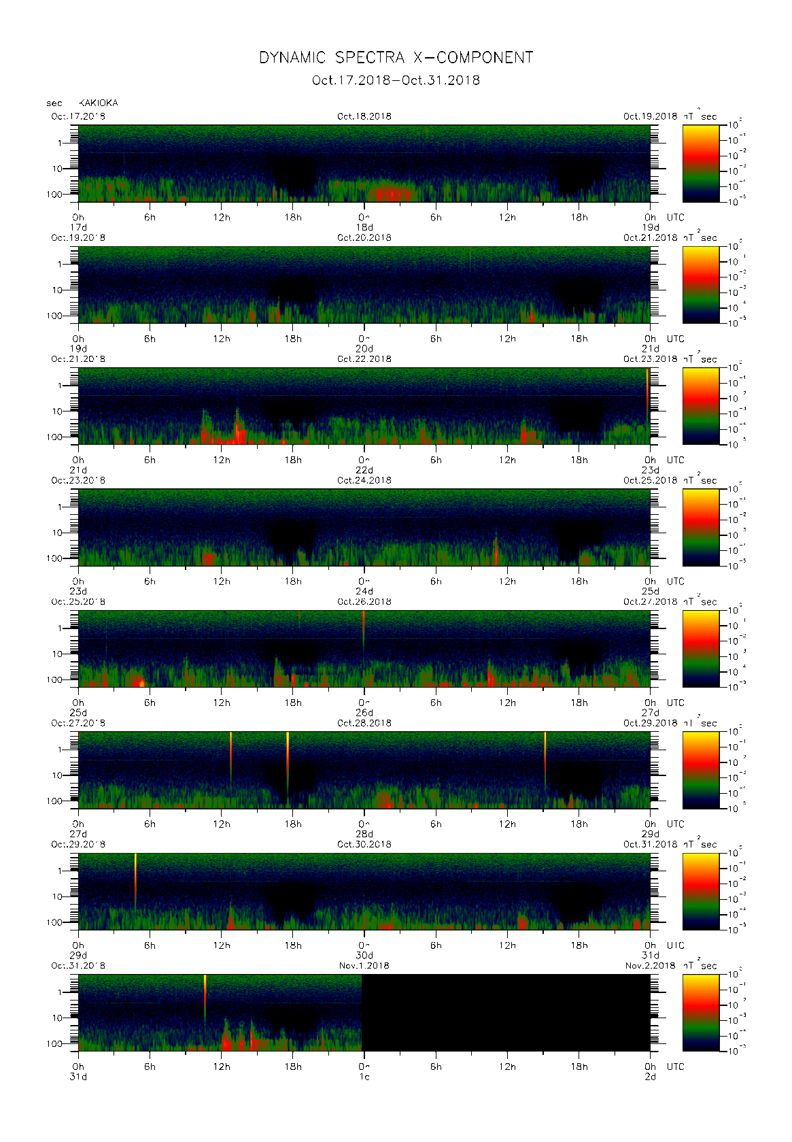Screen dimensions: 792x1142
Task: Click the color scale bar beside the Oct.29 panel
Action: (701, 892)
